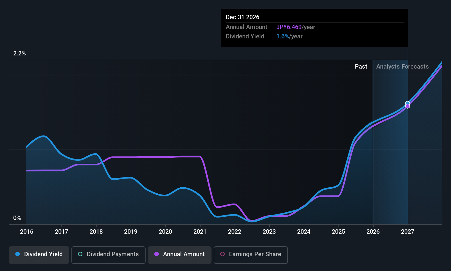Click the 0% y-axis label
The height and width of the screenshot is (271, 451).
pyautogui.click(x=17, y=218)
